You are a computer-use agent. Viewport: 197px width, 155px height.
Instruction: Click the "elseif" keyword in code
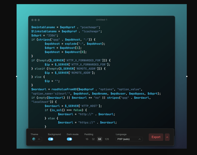(40, 69)
